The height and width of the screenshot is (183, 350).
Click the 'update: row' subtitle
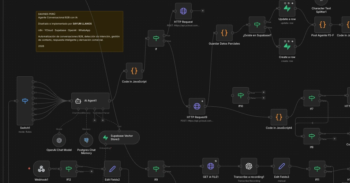[287, 23]
